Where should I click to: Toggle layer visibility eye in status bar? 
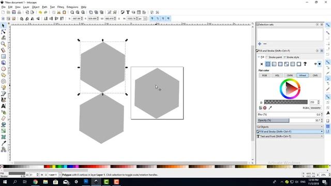(42, 175)
